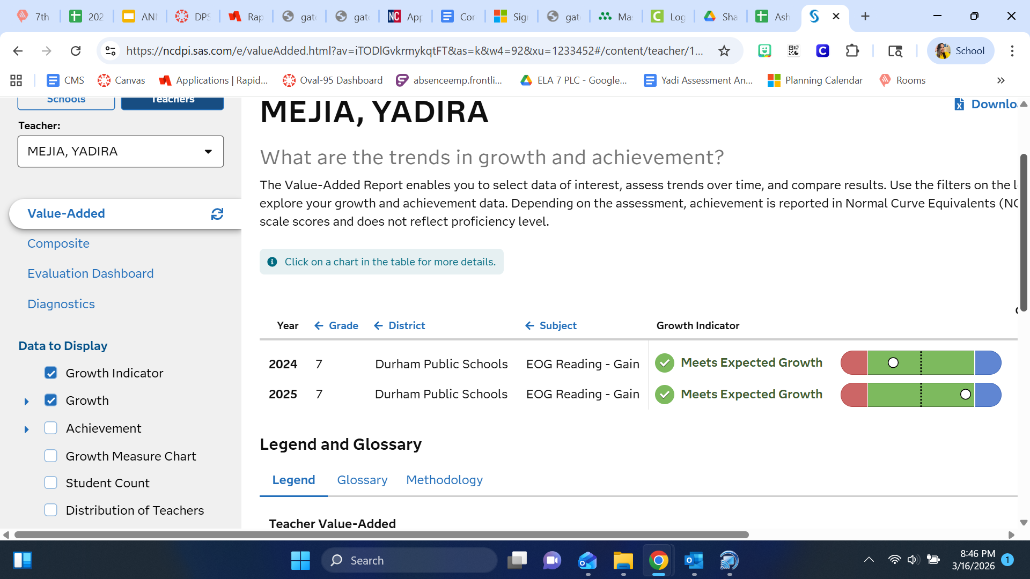
Task: Expand the Growth options triangle
Action: (26, 401)
